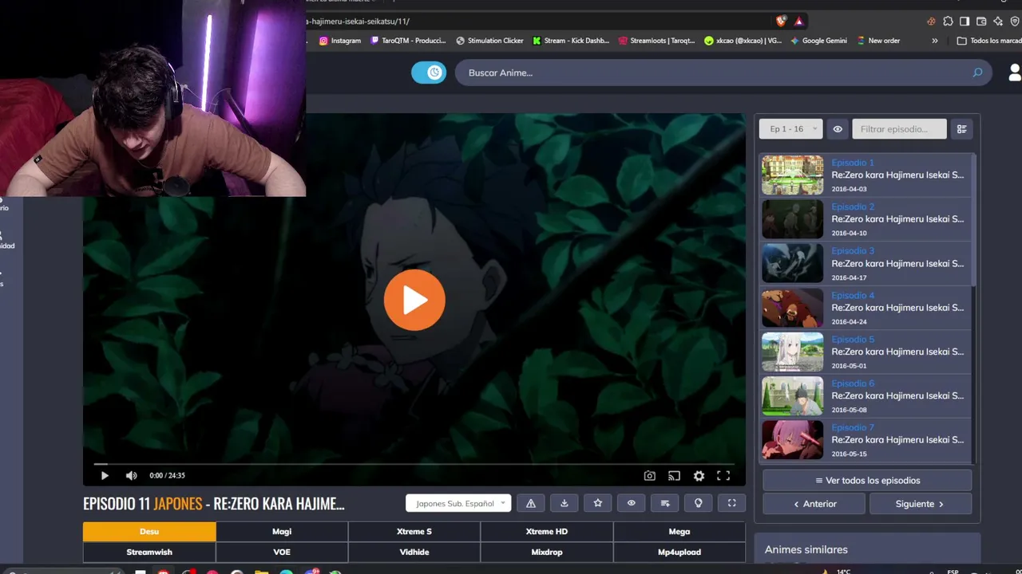Open the Episodio 3 link
The width and height of the screenshot is (1022, 574).
(x=853, y=251)
